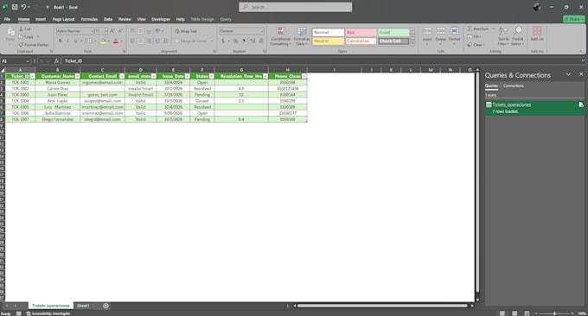This screenshot has height=316, width=588.
Task: Apply the yellow fill color
Action: (x=103, y=41)
